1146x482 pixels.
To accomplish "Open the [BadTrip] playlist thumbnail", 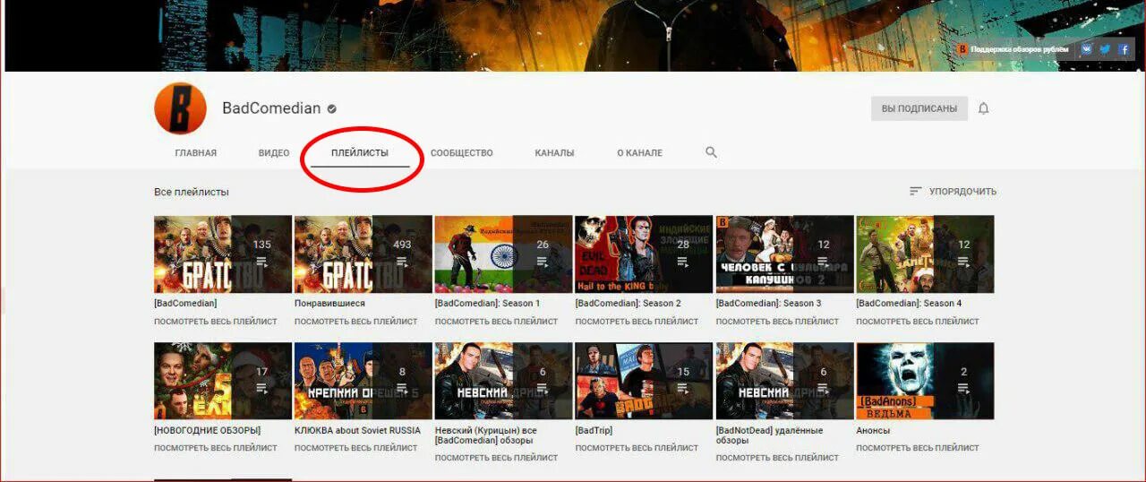I will (x=644, y=381).
